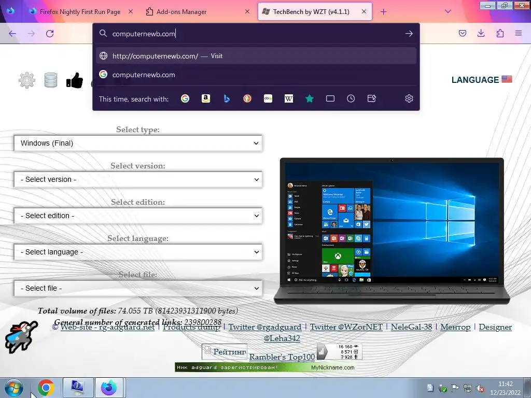Open the Twitter @WZorNET link
Viewport: 531px width, 398px height.
click(x=346, y=327)
